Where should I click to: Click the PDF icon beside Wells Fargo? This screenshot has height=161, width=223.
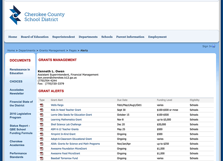pyautogui.click(x=42, y=105)
